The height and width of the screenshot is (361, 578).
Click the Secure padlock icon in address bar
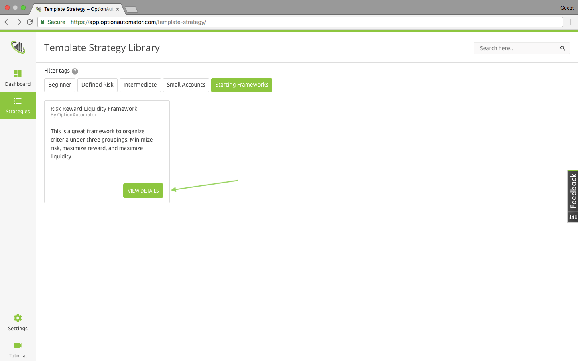43,22
